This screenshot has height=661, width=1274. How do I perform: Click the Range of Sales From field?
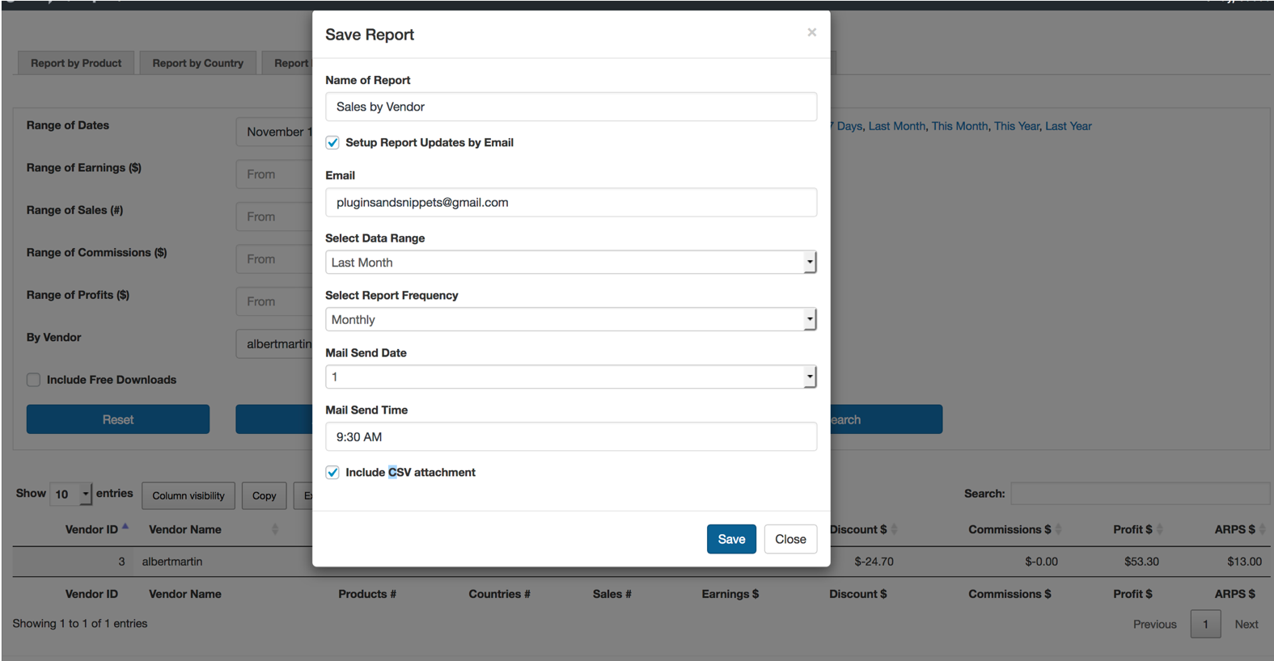point(274,217)
